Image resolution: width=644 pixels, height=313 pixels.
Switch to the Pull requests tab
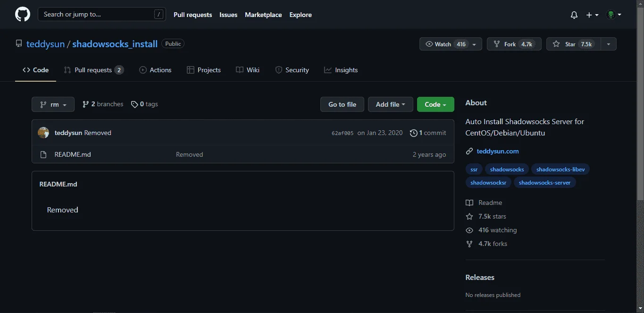pyautogui.click(x=94, y=70)
